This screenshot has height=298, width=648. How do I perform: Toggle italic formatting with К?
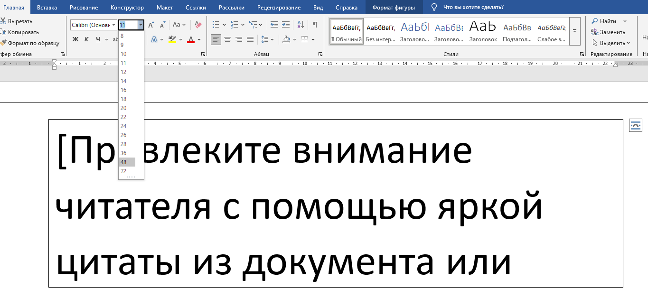(x=85, y=39)
